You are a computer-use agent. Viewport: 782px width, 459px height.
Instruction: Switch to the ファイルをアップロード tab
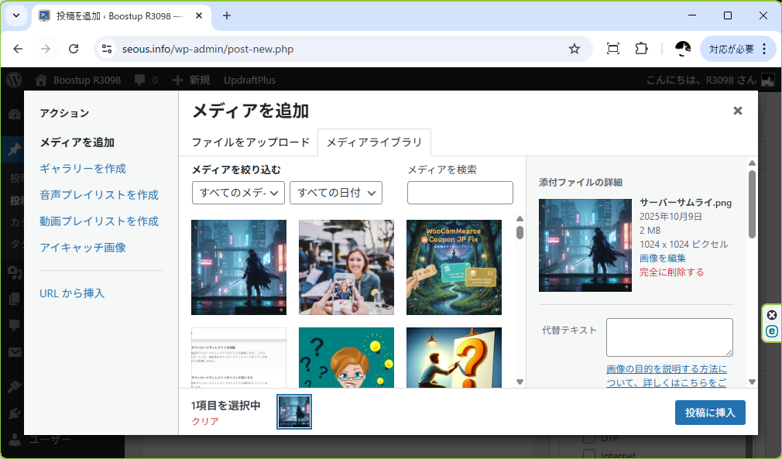250,142
